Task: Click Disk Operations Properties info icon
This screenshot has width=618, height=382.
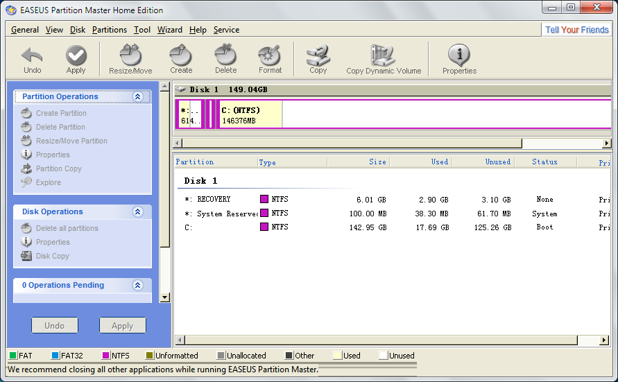Action: pyautogui.click(x=26, y=242)
